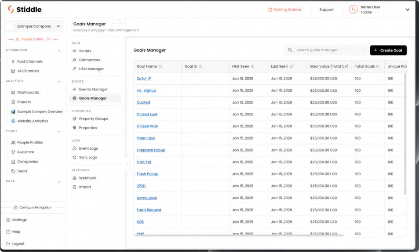Collapse the Analytics section chevron
Viewport: 419px width, 252px height.
59,82
